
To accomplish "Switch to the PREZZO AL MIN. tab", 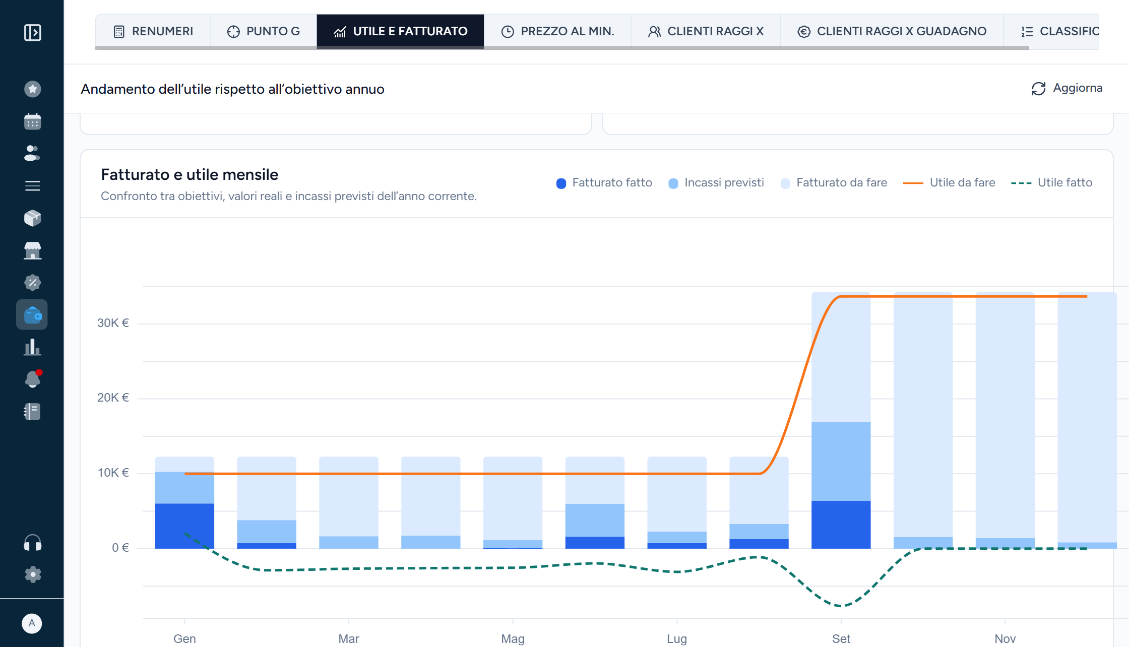I will (557, 31).
